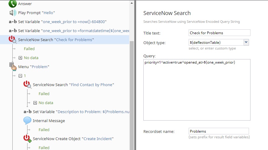Click into the Query text area
Image resolution: width=268 pixels, height=150 pixels.
[x=197, y=90]
